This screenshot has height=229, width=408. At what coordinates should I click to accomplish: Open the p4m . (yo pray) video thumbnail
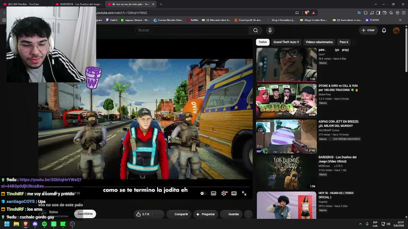[287, 65]
